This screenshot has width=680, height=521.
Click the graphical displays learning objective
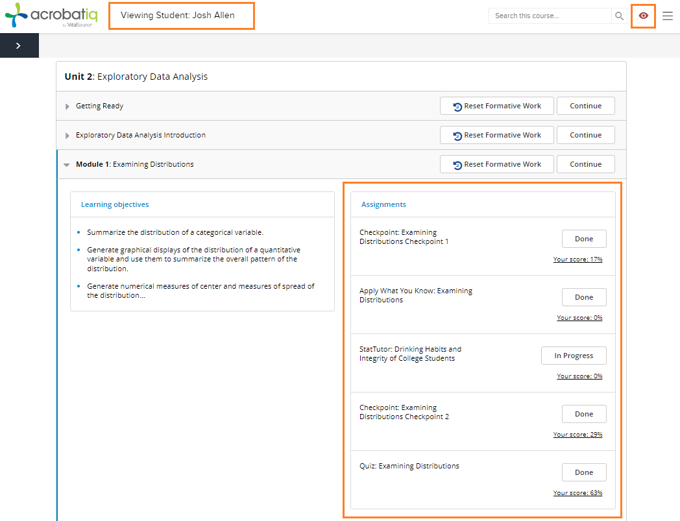(193, 260)
